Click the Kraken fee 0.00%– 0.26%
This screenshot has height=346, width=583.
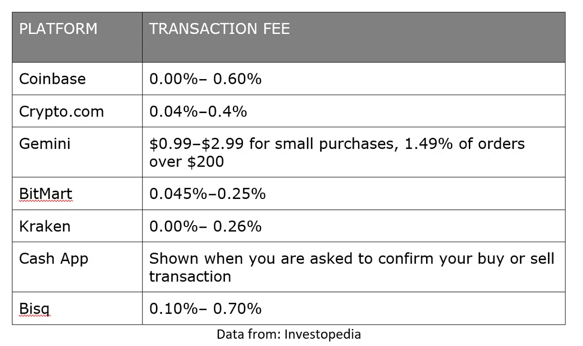(205, 226)
